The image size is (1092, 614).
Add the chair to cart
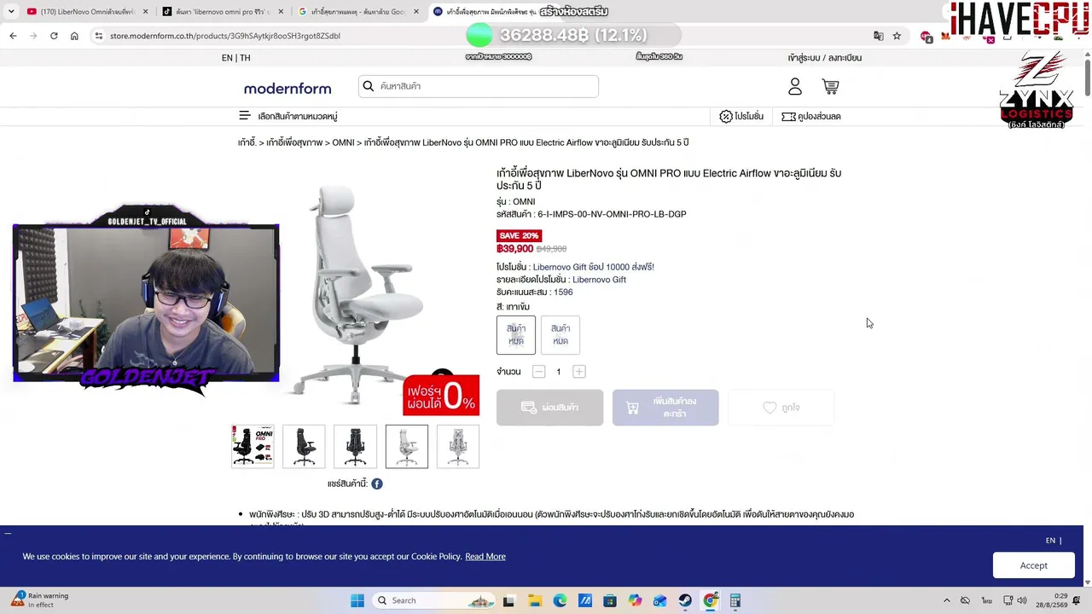665,408
